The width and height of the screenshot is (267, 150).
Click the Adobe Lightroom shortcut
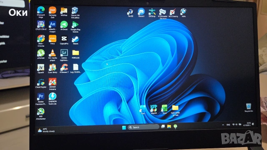pos(64,55)
